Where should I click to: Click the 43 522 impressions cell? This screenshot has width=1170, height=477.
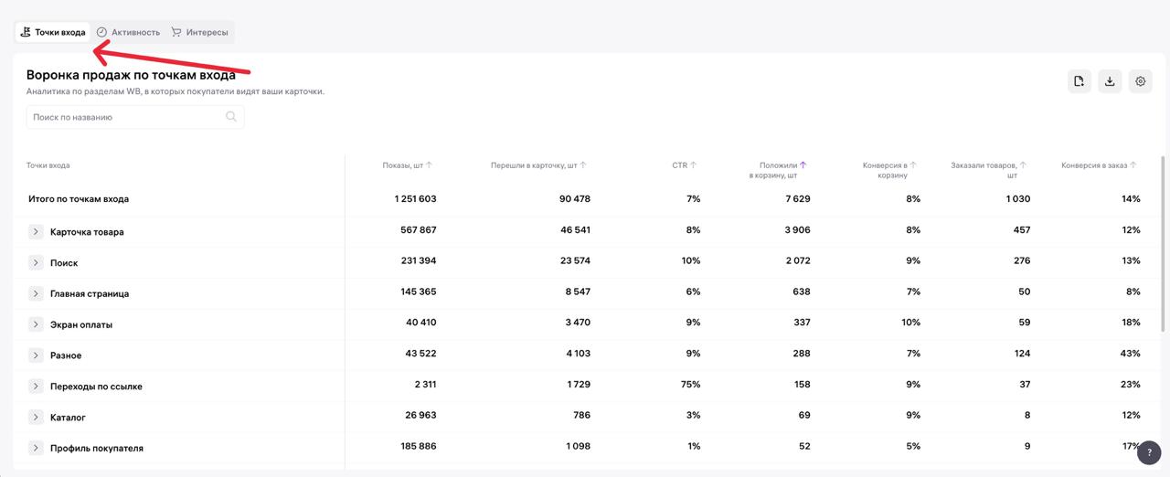421,354
